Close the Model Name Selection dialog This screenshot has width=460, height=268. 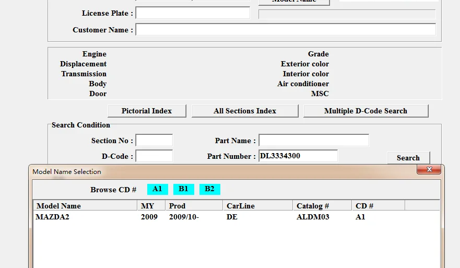[x=430, y=170]
